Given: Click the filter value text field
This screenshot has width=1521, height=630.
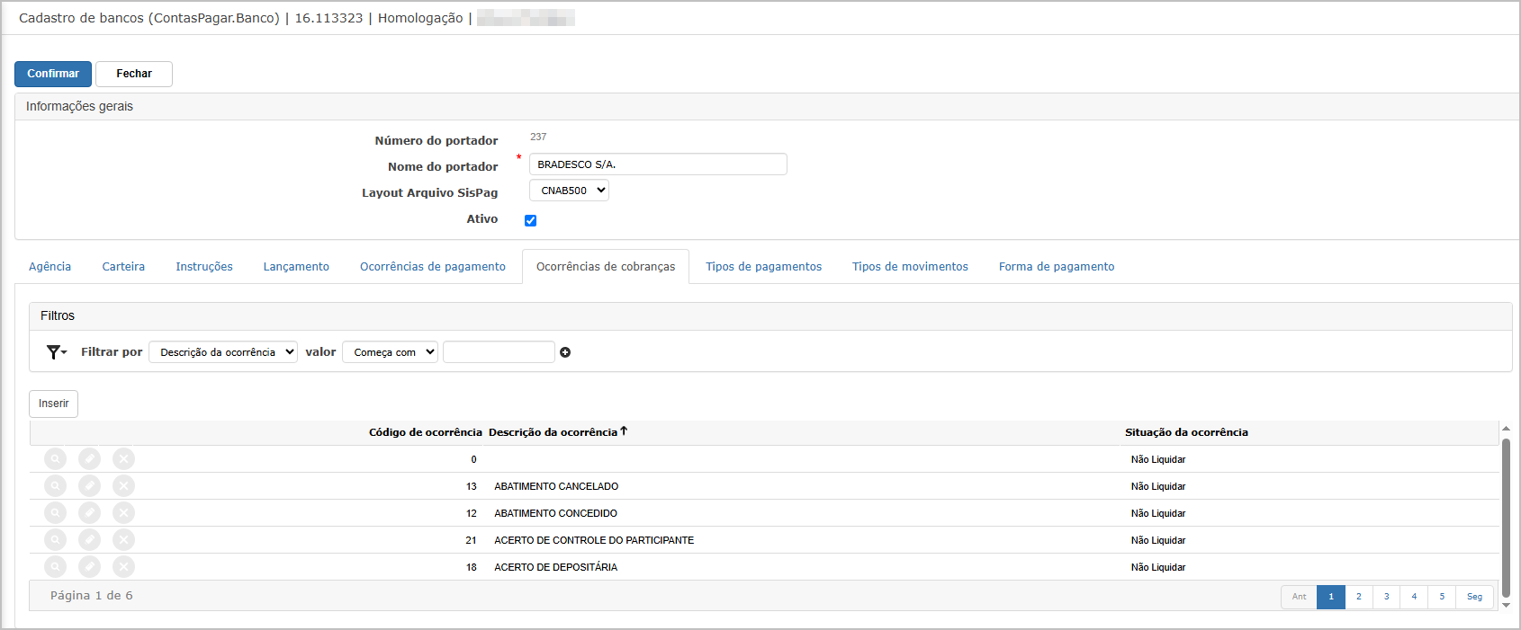Looking at the screenshot, I should [499, 352].
